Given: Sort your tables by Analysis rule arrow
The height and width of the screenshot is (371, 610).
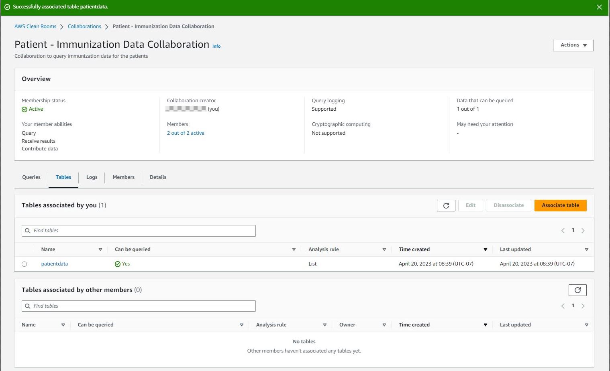Looking at the screenshot, I should [384, 249].
